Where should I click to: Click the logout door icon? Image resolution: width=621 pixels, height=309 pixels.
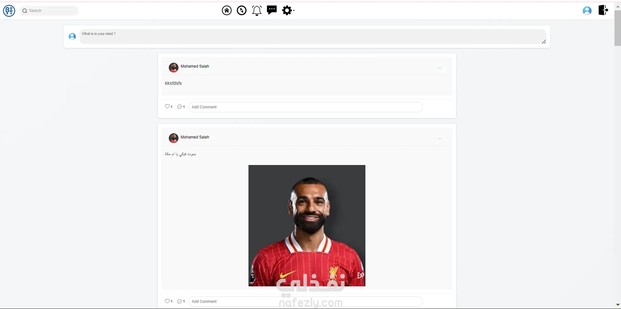(603, 10)
